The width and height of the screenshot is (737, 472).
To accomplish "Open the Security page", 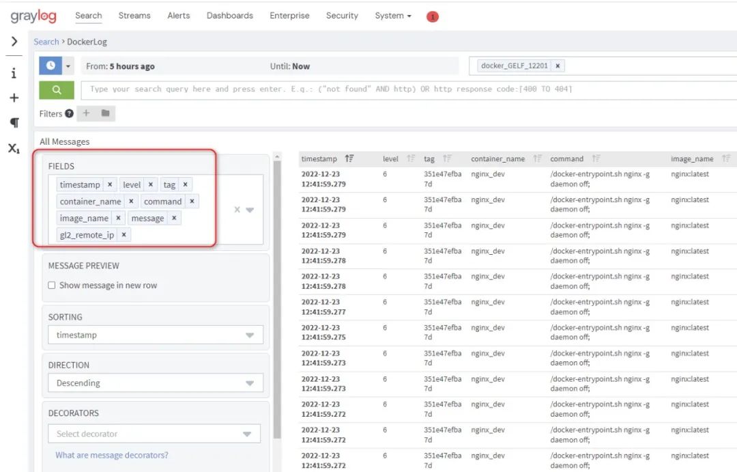I will point(342,16).
